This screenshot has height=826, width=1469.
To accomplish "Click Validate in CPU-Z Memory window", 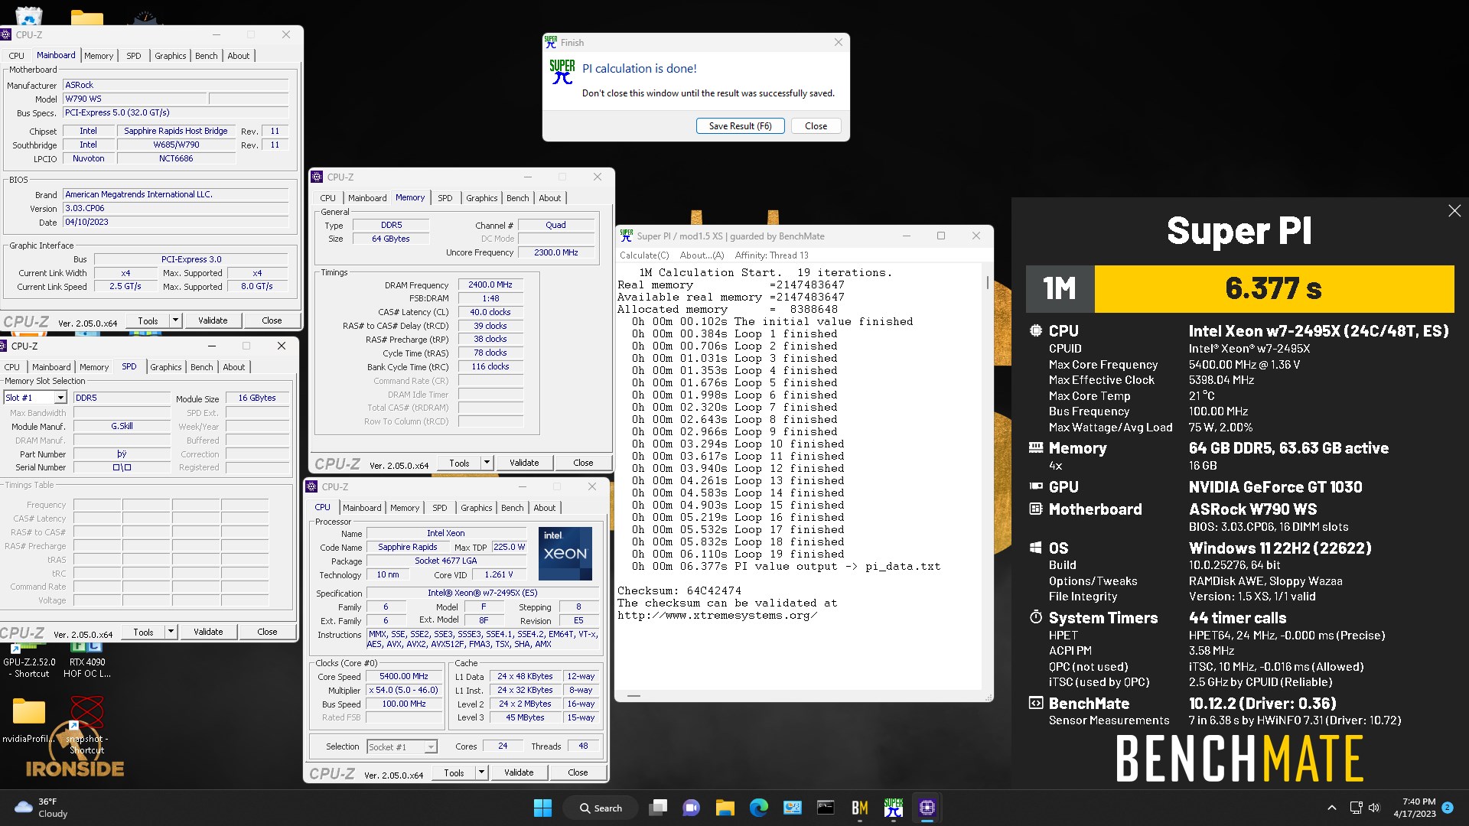I will [524, 463].
